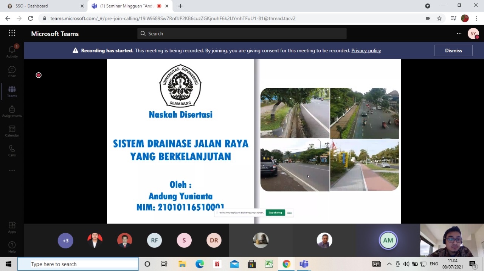Open the Calendar view
The image size is (484, 271).
pos(12,131)
